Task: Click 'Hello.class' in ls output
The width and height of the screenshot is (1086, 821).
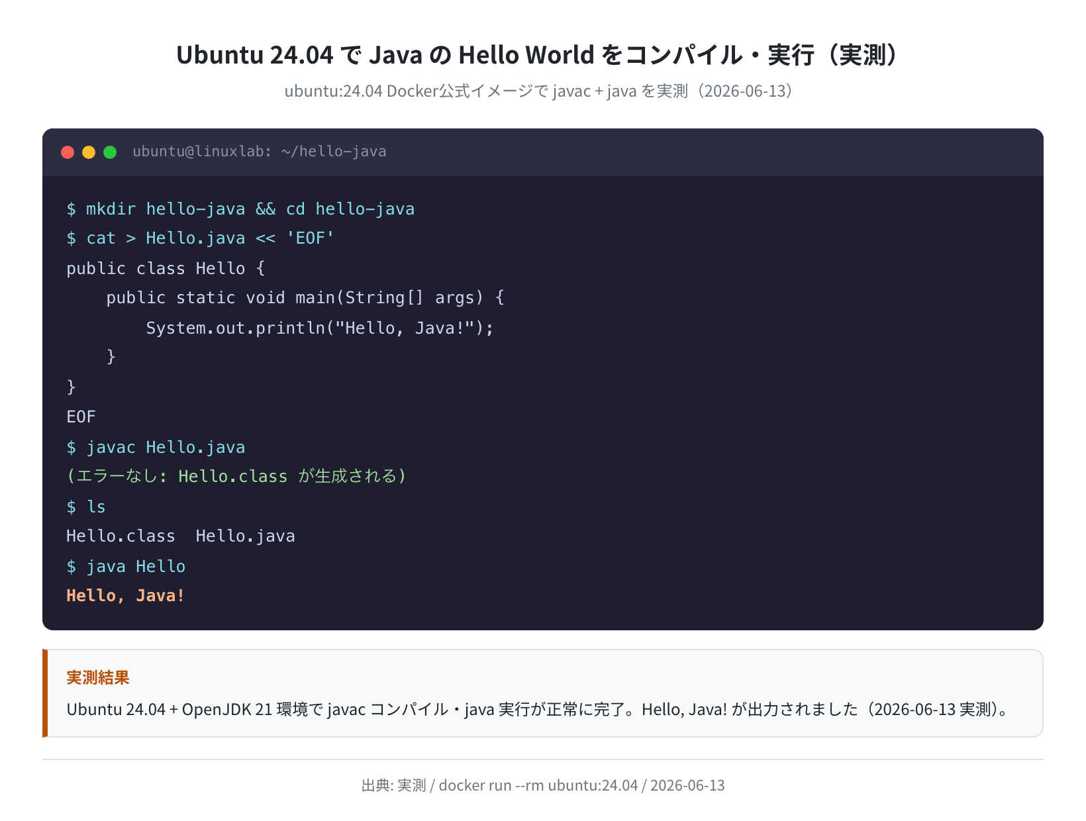Action: coord(121,536)
